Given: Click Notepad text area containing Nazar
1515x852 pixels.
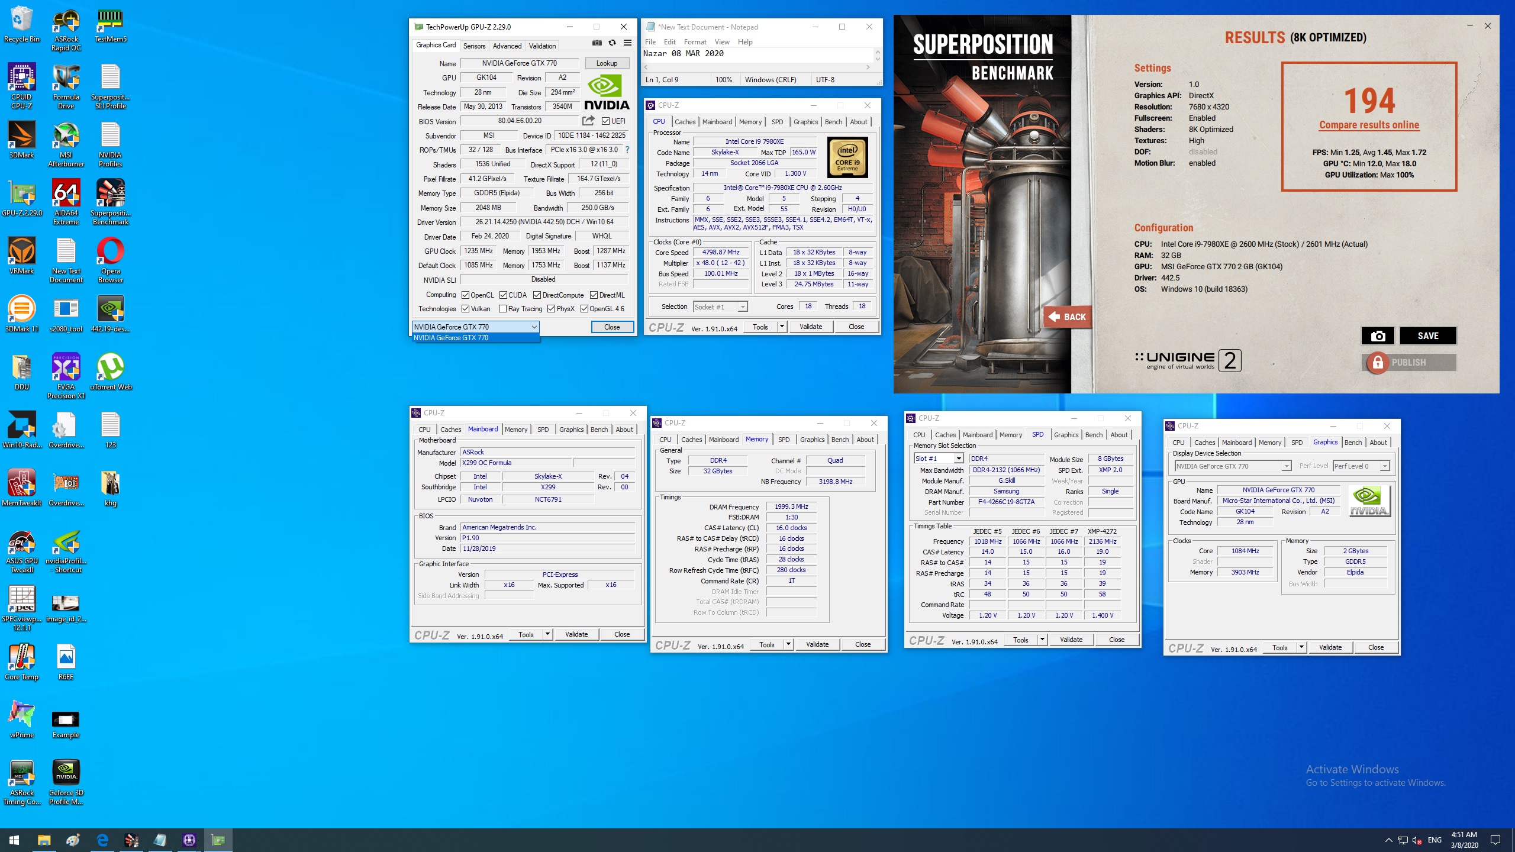Looking at the screenshot, I should [x=757, y=54].
